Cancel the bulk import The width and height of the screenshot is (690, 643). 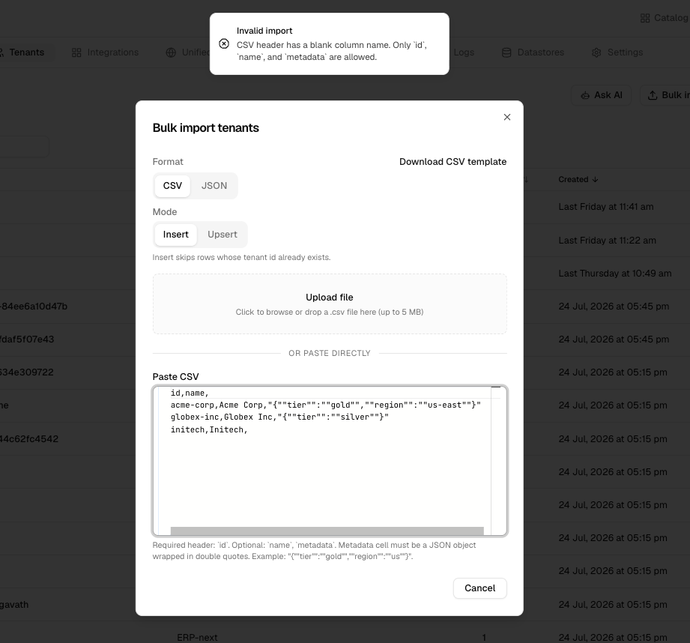[479, 588]
